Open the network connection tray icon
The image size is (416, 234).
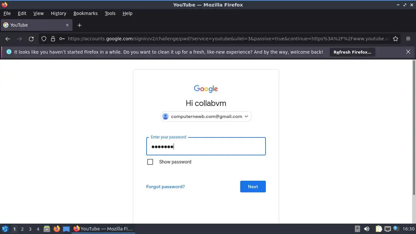[387, 229]
